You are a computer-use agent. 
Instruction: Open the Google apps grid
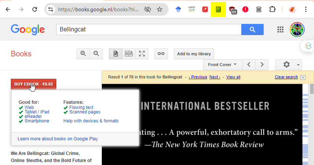tap(280, 29)
